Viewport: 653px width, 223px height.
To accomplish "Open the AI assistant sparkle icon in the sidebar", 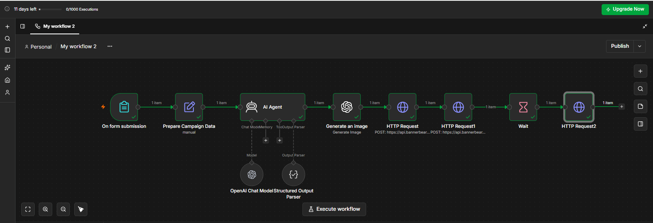I will (7, 67).
